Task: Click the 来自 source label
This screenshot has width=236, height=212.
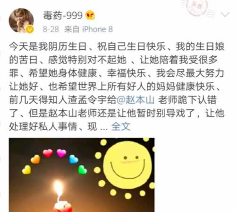Action: click(72, 29)
